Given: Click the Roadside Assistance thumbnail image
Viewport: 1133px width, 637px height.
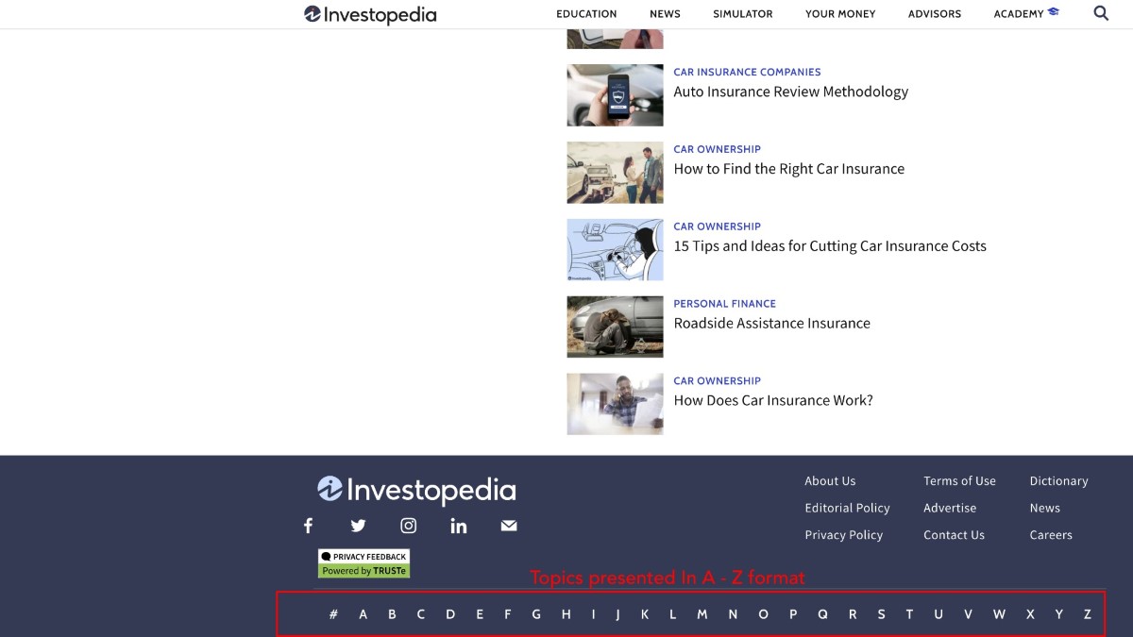Looking at the screenshot, I should [615, 327].
